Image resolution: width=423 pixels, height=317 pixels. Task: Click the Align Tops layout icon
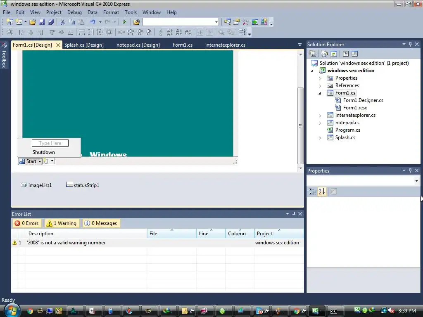52,32
